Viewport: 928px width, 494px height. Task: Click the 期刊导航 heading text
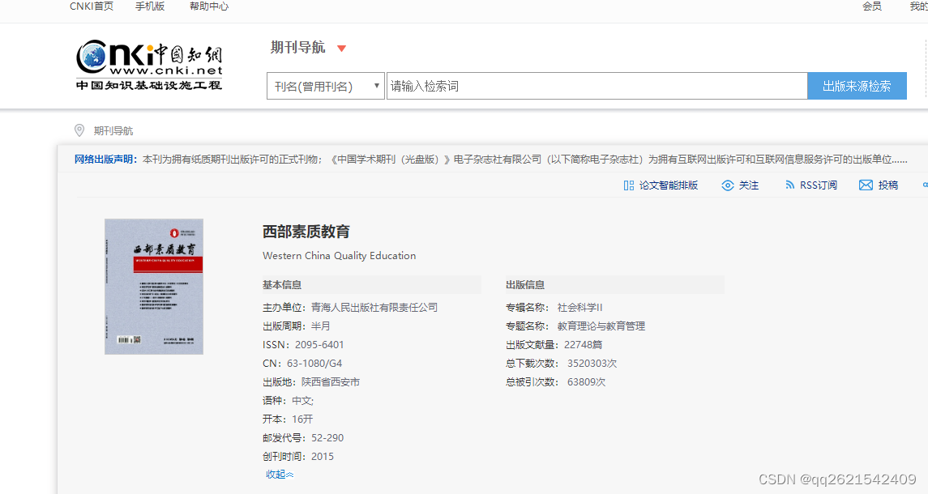coord(297,47)
